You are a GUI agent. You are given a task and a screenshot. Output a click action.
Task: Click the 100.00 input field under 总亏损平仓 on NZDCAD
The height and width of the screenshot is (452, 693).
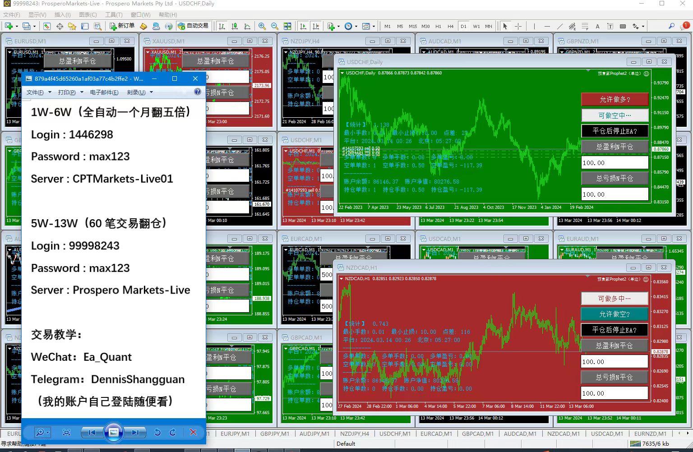[614, 393]
